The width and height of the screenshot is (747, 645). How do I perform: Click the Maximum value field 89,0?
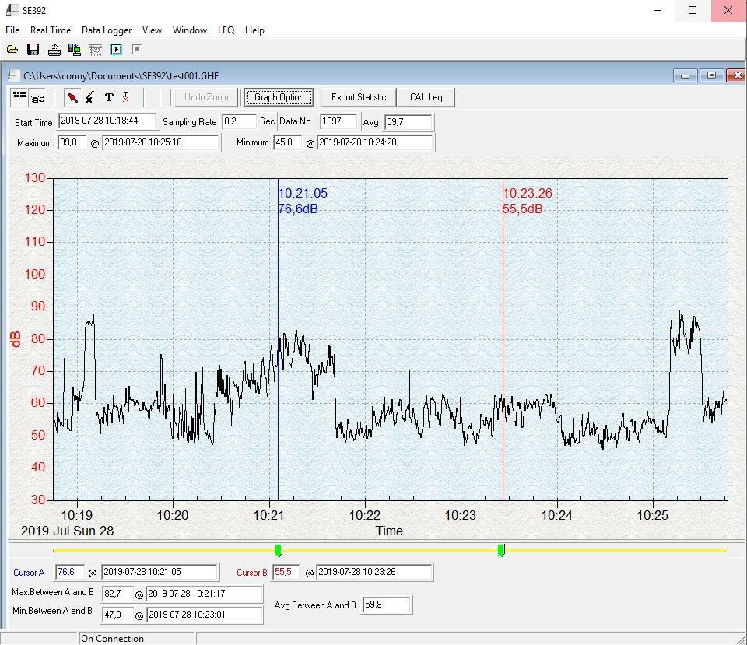[72, 142]
